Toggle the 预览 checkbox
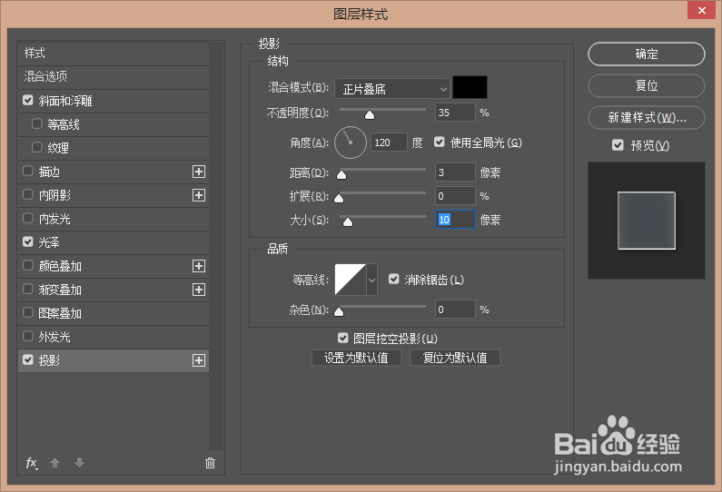 tap(618, 145)
